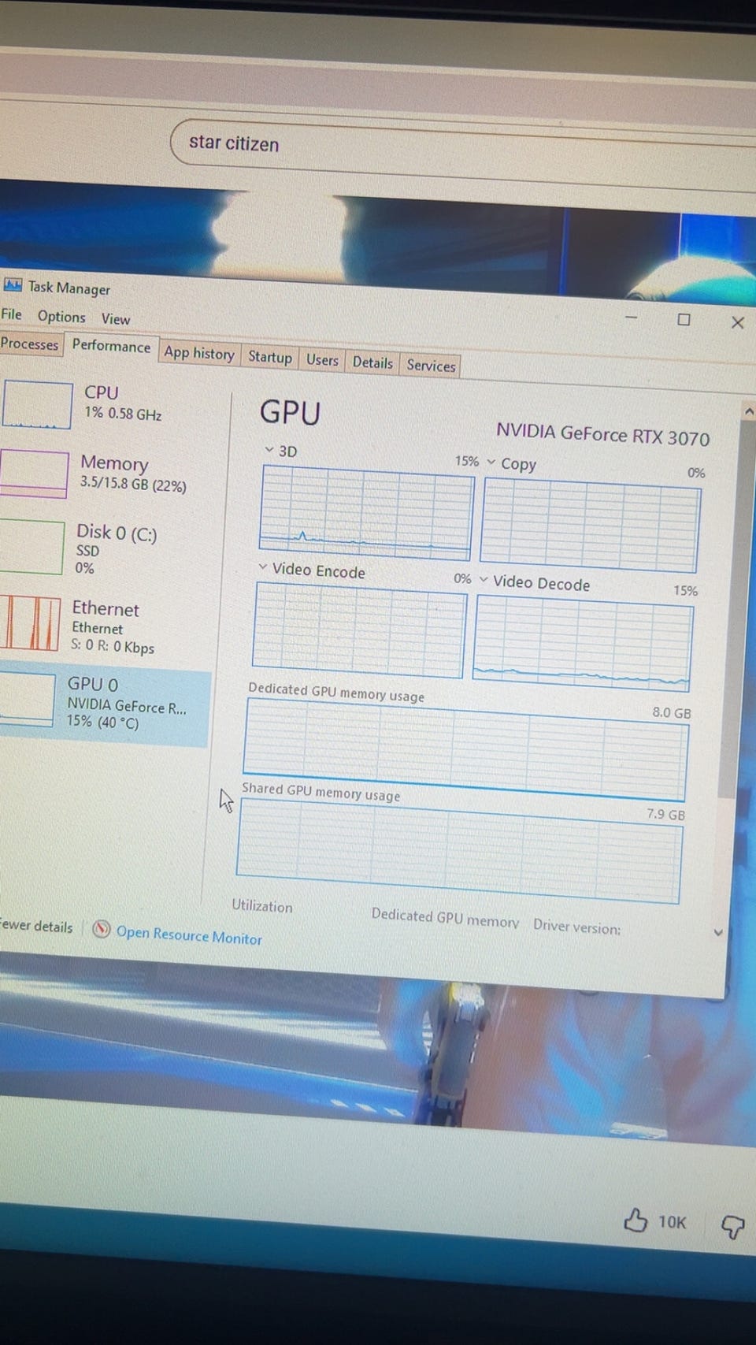Open Resource Monitor link
The height and width of the screenshot is (1345, 756).
pyautogui.click(x=189, y=935)
